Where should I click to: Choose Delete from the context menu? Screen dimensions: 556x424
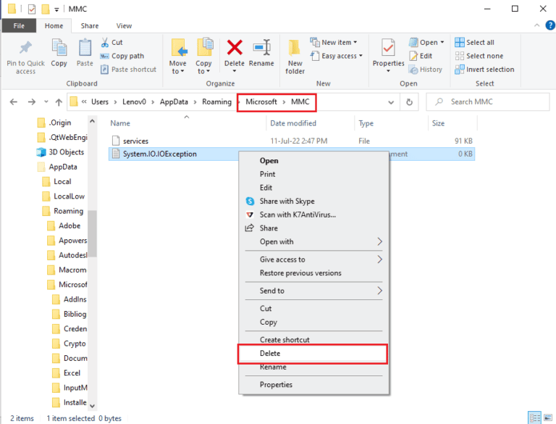pyautogui.click(x=270, y=354)
